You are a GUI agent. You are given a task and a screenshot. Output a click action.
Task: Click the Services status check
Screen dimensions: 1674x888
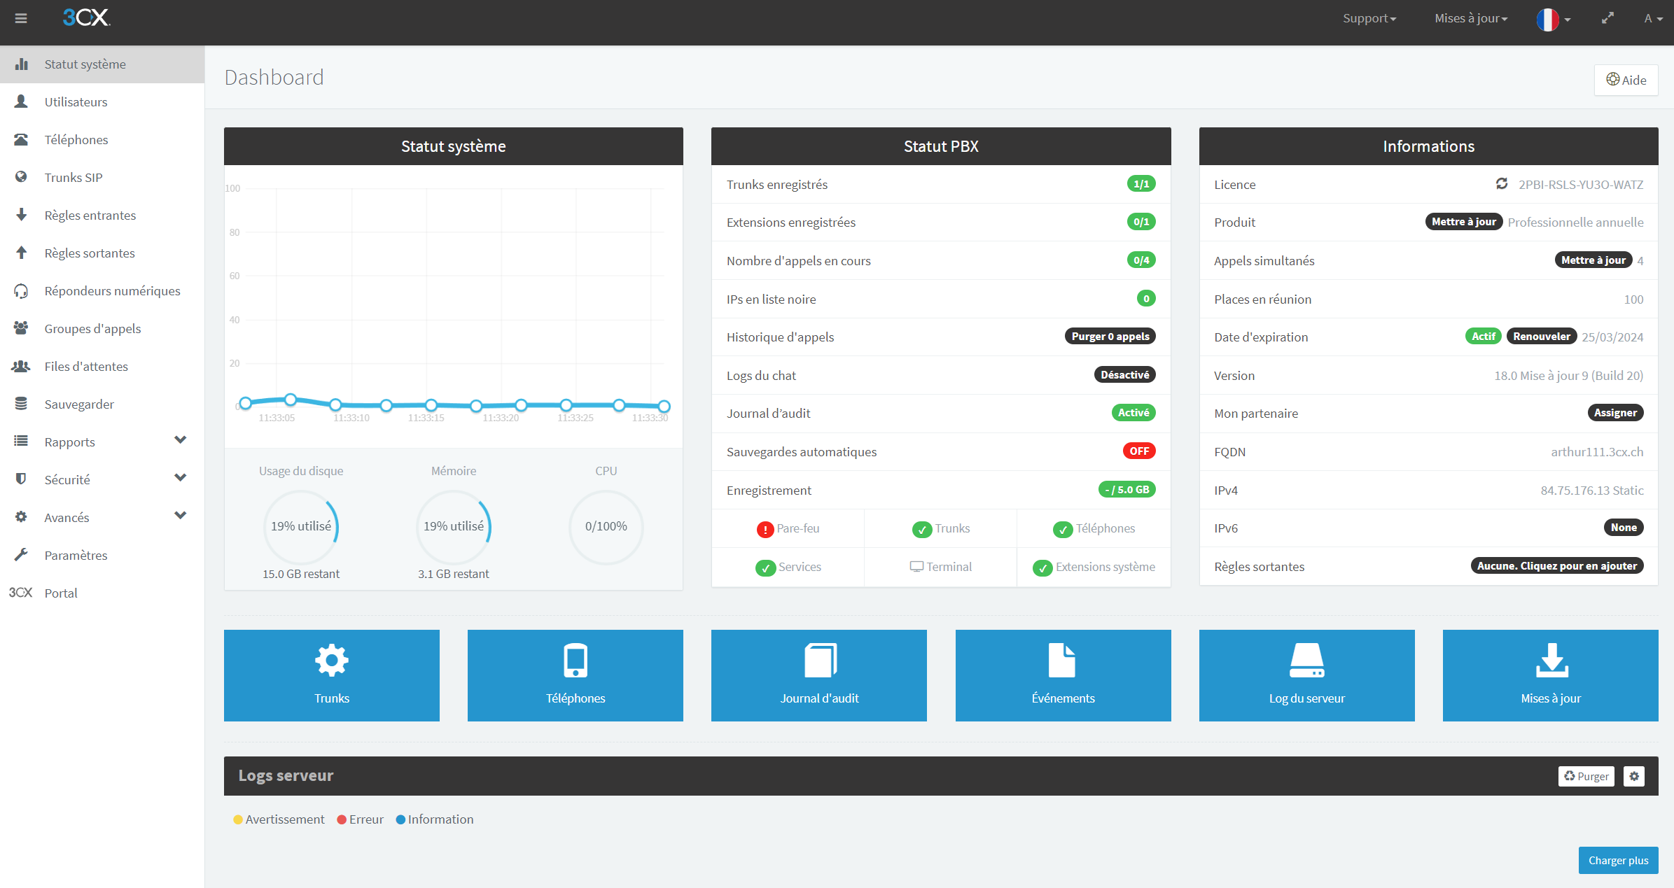788,567
